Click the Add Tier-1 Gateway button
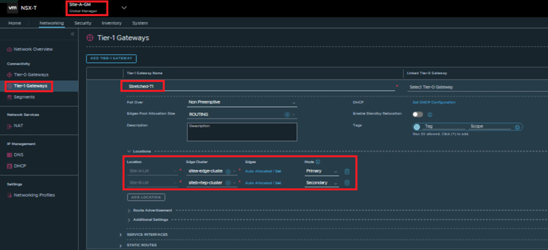This screenshot has height=250, width=548. point(111,58)
